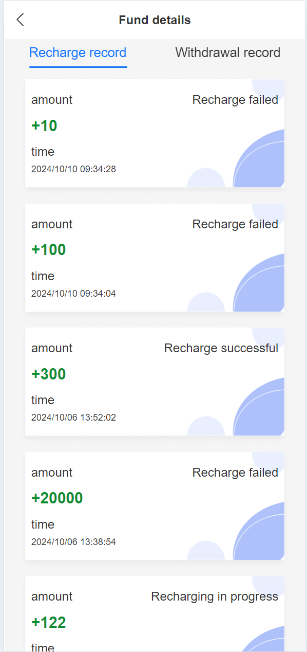This screenshot has width=307, height=652.
Task: Click the Recharge failed status on +100 card
Action: click(x=235, y=224)
